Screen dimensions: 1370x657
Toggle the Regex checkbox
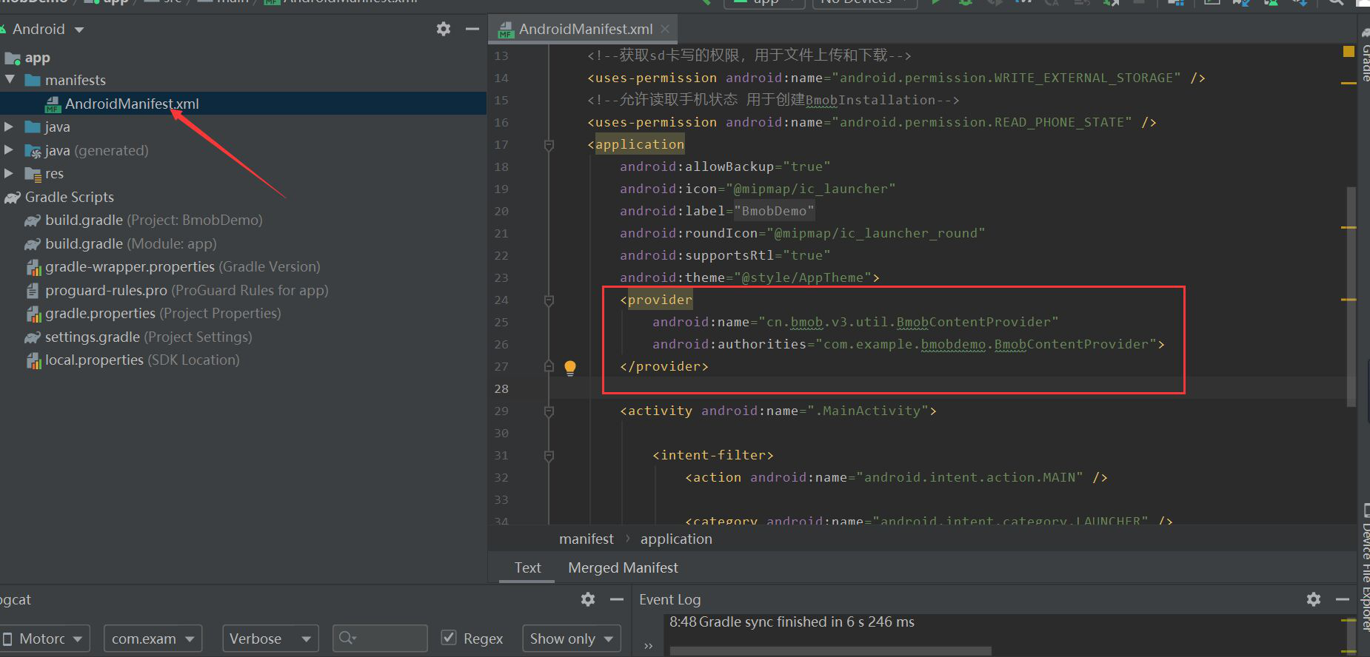449,637
